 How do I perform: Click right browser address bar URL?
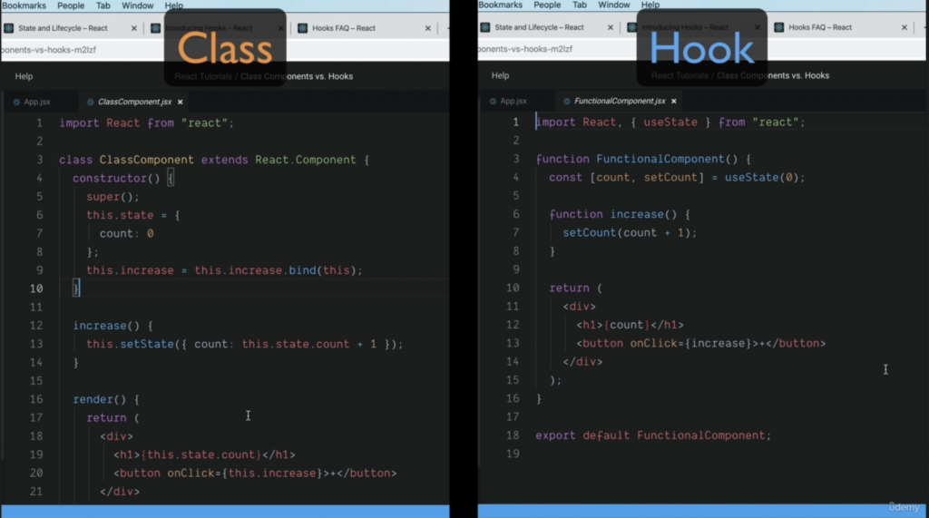525,49
